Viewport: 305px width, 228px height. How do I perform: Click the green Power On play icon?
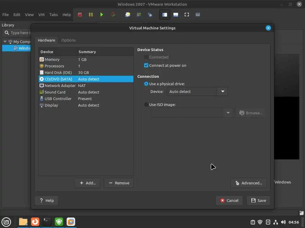click(102, 15)
